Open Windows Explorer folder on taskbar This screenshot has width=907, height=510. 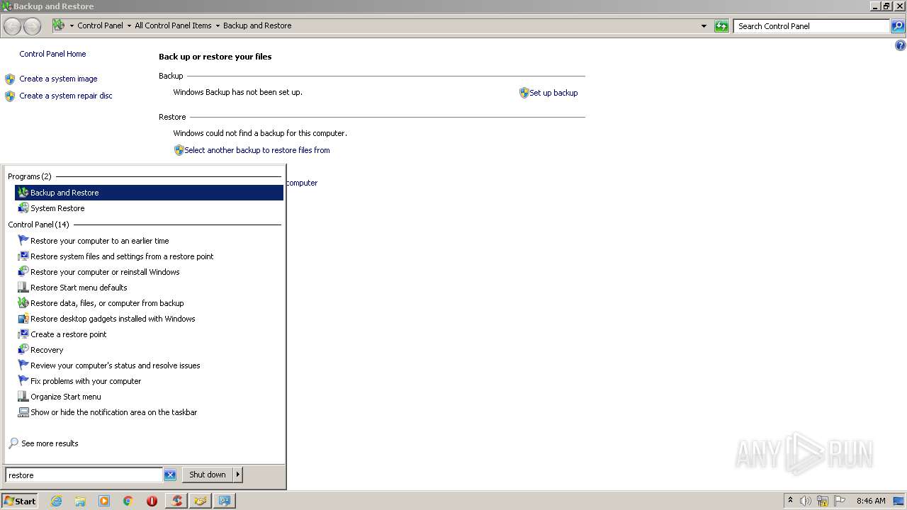point(80,501)
